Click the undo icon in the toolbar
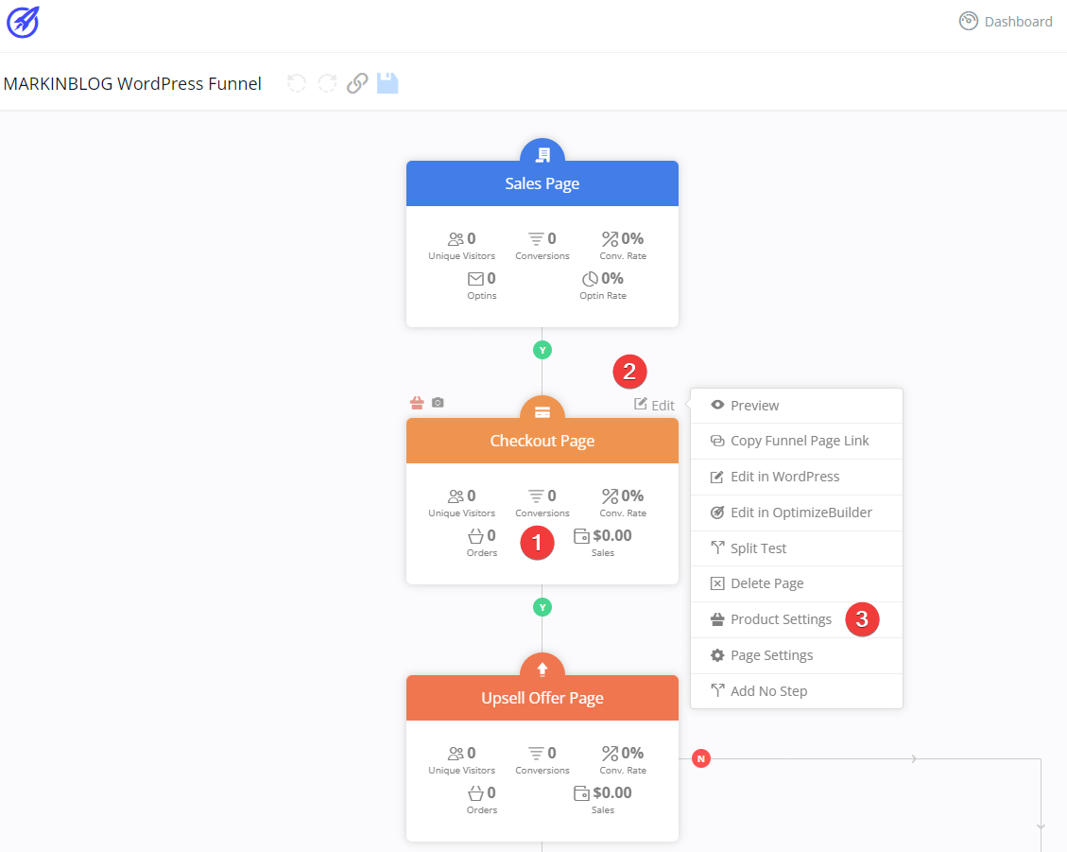 point(296,83)
